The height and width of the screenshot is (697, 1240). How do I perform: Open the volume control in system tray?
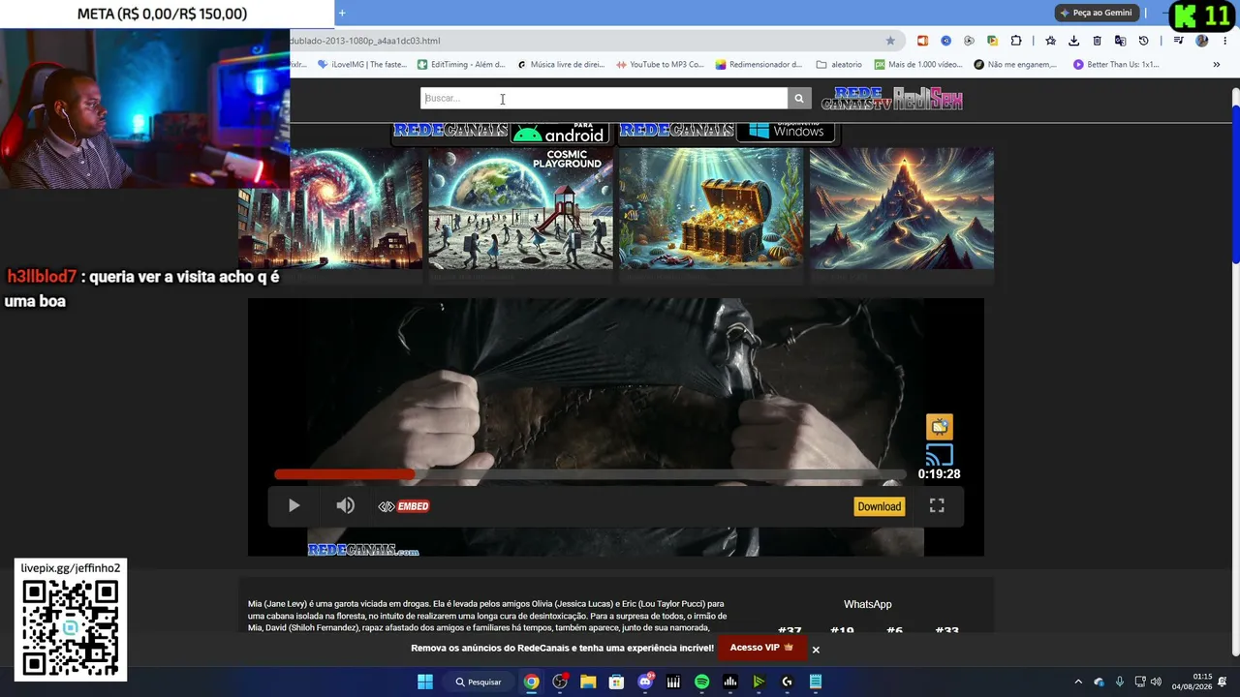(1156, 682)
